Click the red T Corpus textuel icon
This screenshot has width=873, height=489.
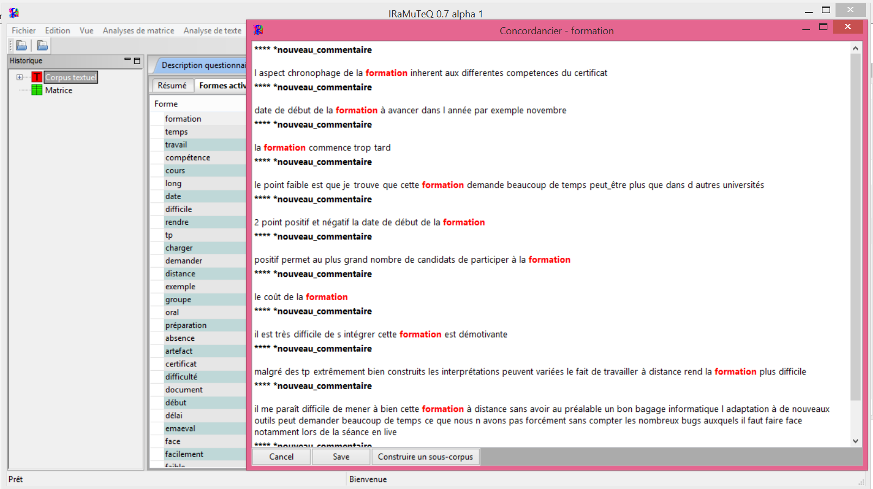tap(37, 77)
